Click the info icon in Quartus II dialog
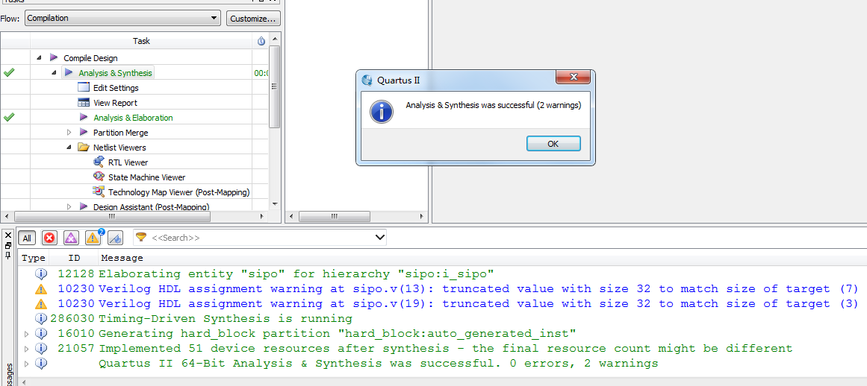Screen dimensions: 867x386 (x=382, y=112)
